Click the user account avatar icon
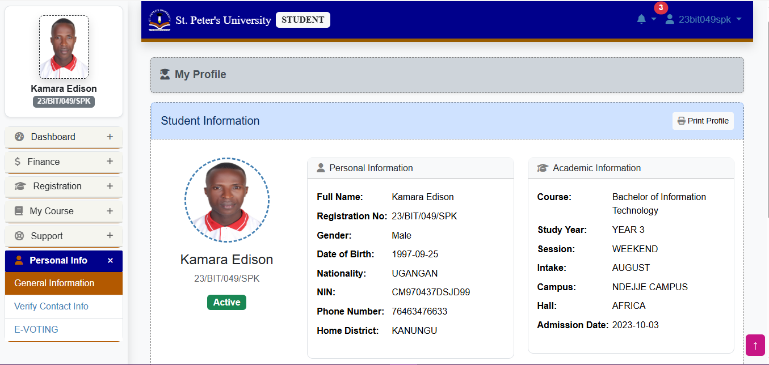The image size is (769, 365). (x=670, y=19)
